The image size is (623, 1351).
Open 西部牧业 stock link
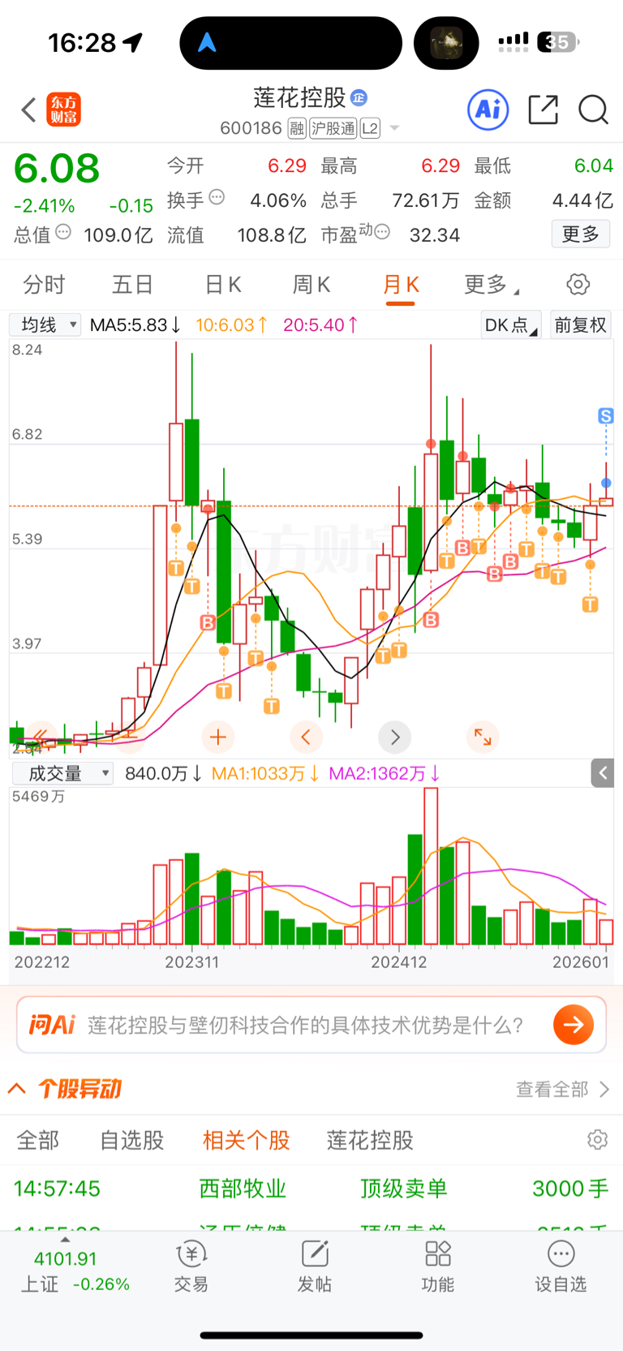pyautogui.click(x=243, y=1189)
